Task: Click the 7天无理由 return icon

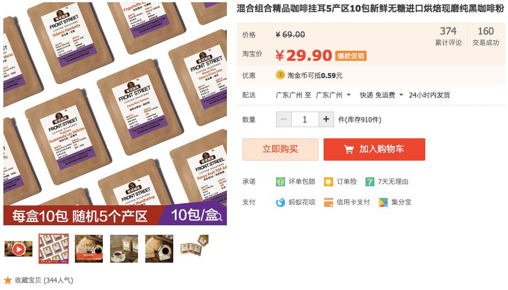Action: [369, 182]
